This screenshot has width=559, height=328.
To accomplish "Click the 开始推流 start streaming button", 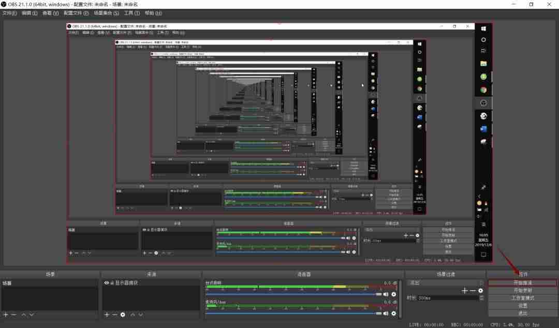I will pyautogui.click(x=522, y=282).
